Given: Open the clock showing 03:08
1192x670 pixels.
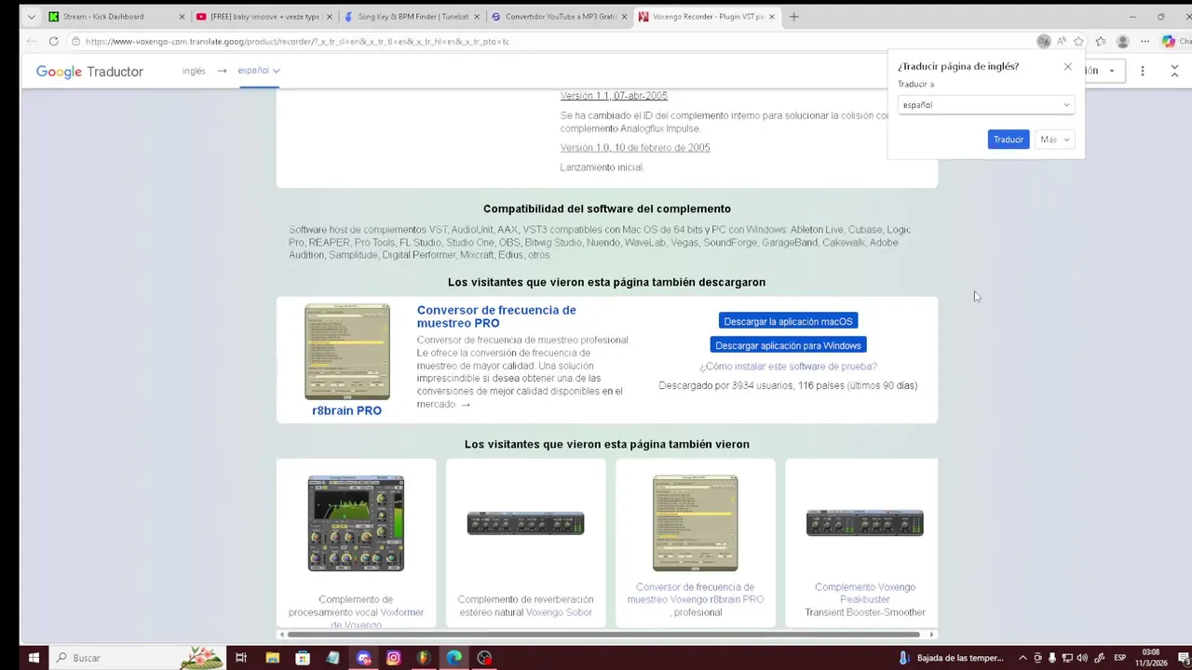Looking at the screenshot, I should [x=1151, y=658].
